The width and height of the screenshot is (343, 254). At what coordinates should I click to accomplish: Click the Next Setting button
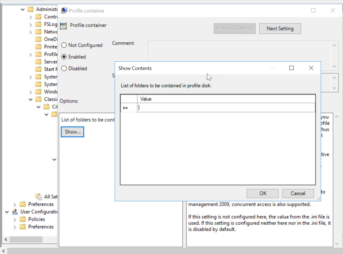280,28
